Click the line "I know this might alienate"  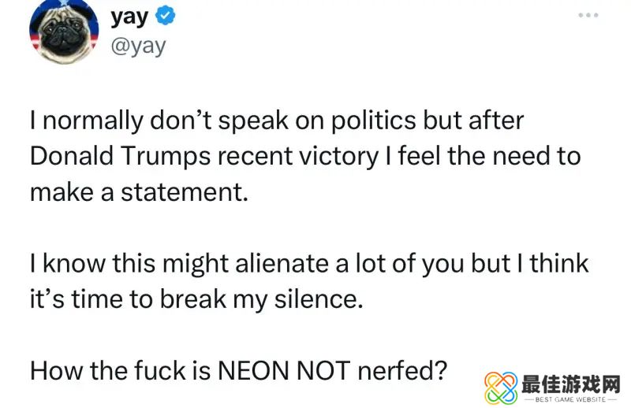pos(308,263)
